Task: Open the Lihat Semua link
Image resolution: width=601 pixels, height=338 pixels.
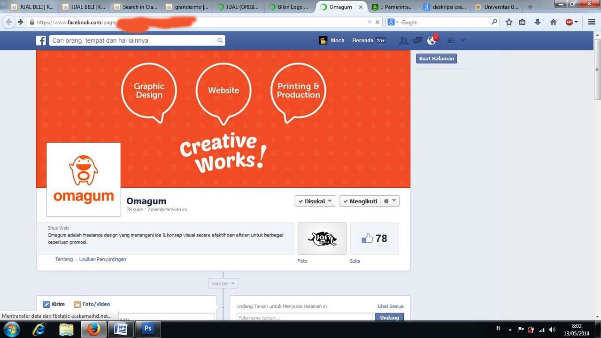Action: tap(391, 306)
